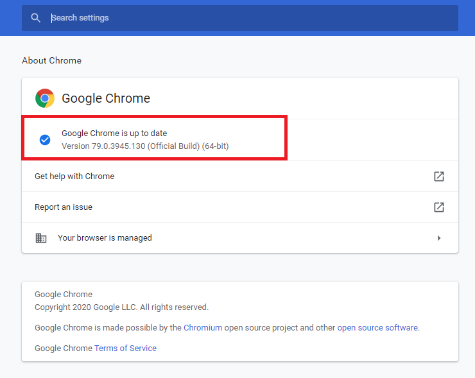Screen dimensions: 475x378
Task: Open external link icon for Get help
Action: click(x=439, y=176)
